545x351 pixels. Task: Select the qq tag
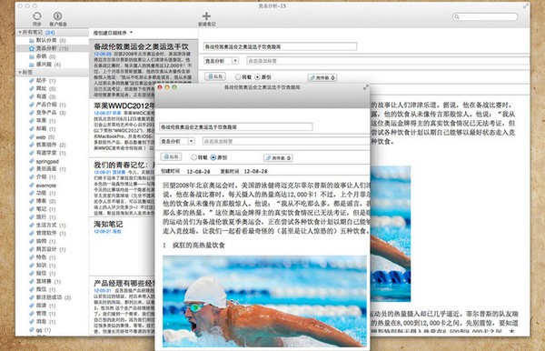click(40, 329)
